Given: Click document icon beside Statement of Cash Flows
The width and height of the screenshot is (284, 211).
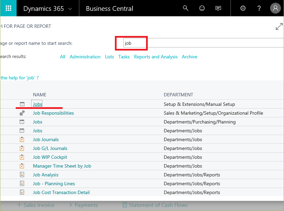Looking at the screenshot, I should point(125,205).
